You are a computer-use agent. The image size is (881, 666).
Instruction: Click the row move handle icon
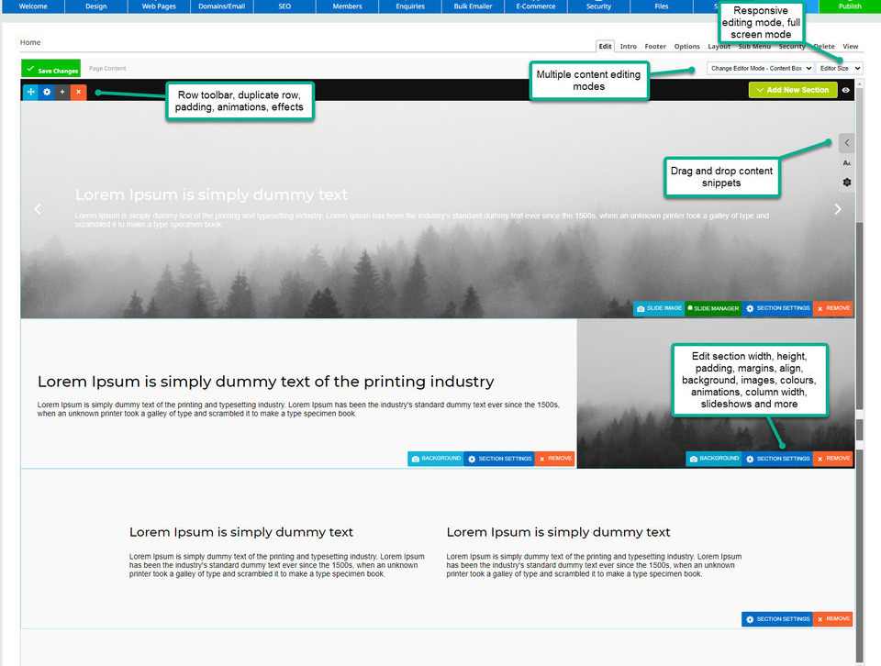click(x=31, y=92)
